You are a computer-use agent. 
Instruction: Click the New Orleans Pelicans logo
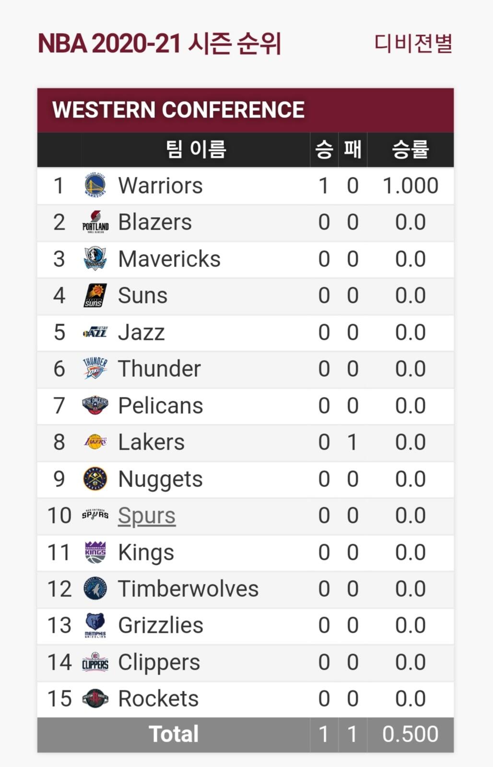95,406
